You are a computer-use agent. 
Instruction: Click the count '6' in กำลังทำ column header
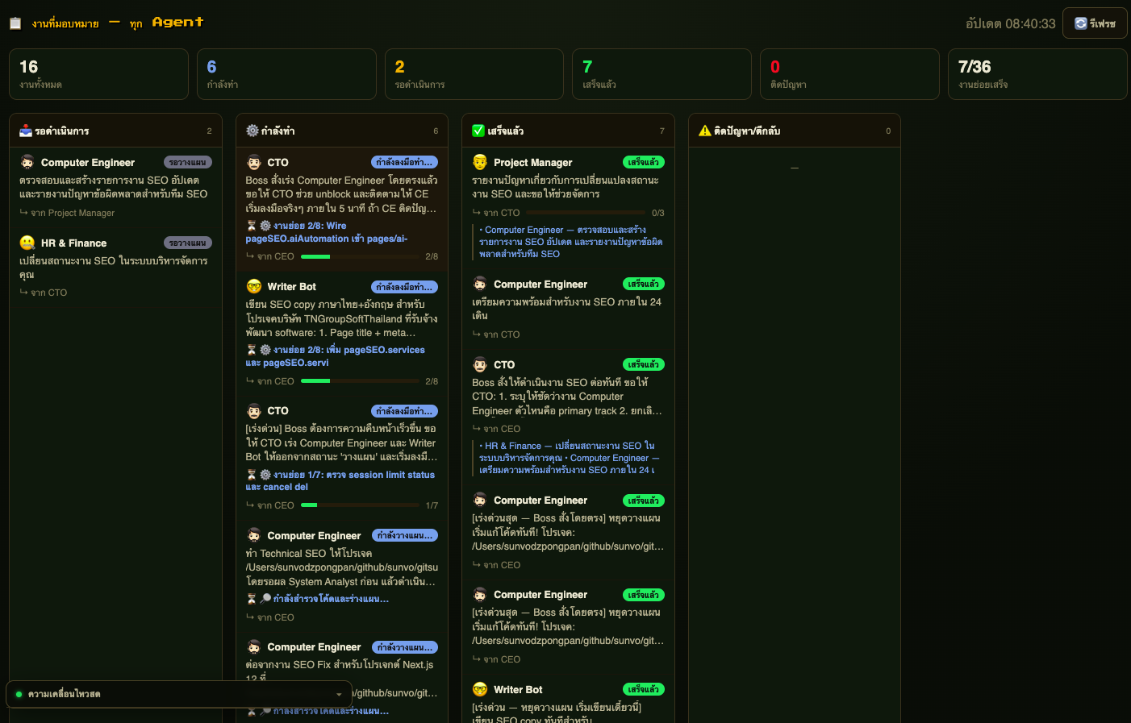tap(436, 131)
